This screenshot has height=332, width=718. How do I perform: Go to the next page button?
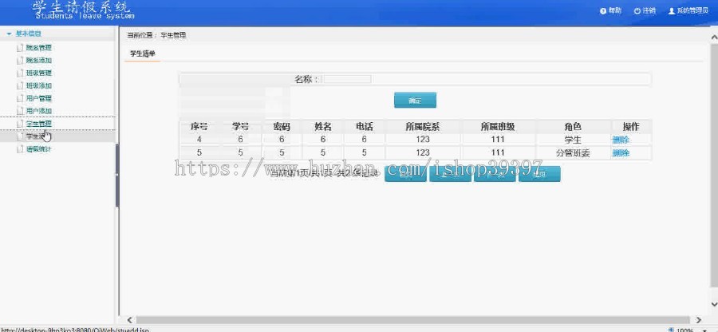click(495, 174)
